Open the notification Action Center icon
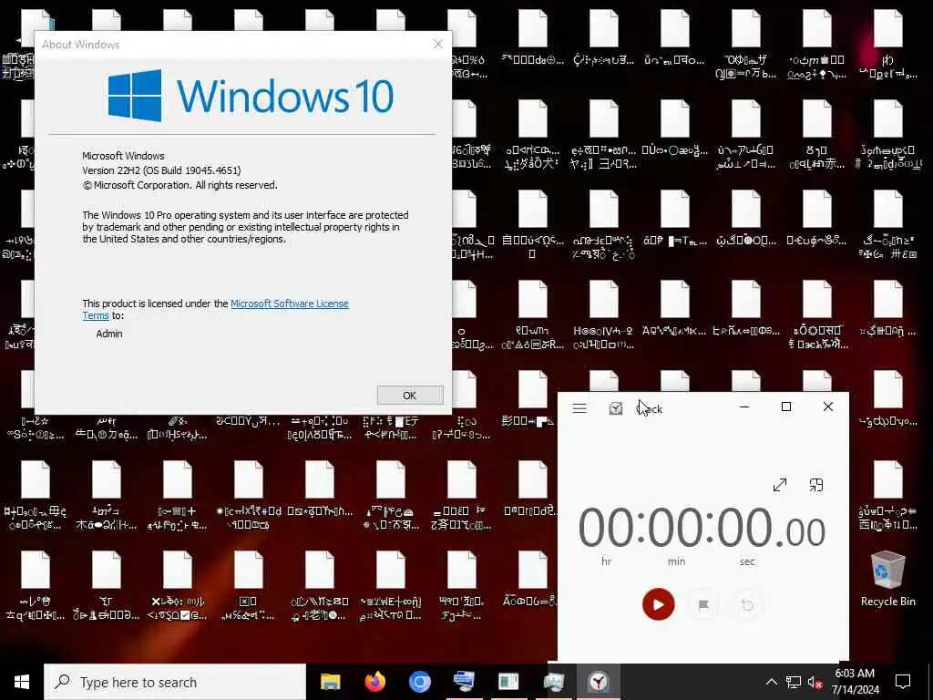 coord(903,682)
